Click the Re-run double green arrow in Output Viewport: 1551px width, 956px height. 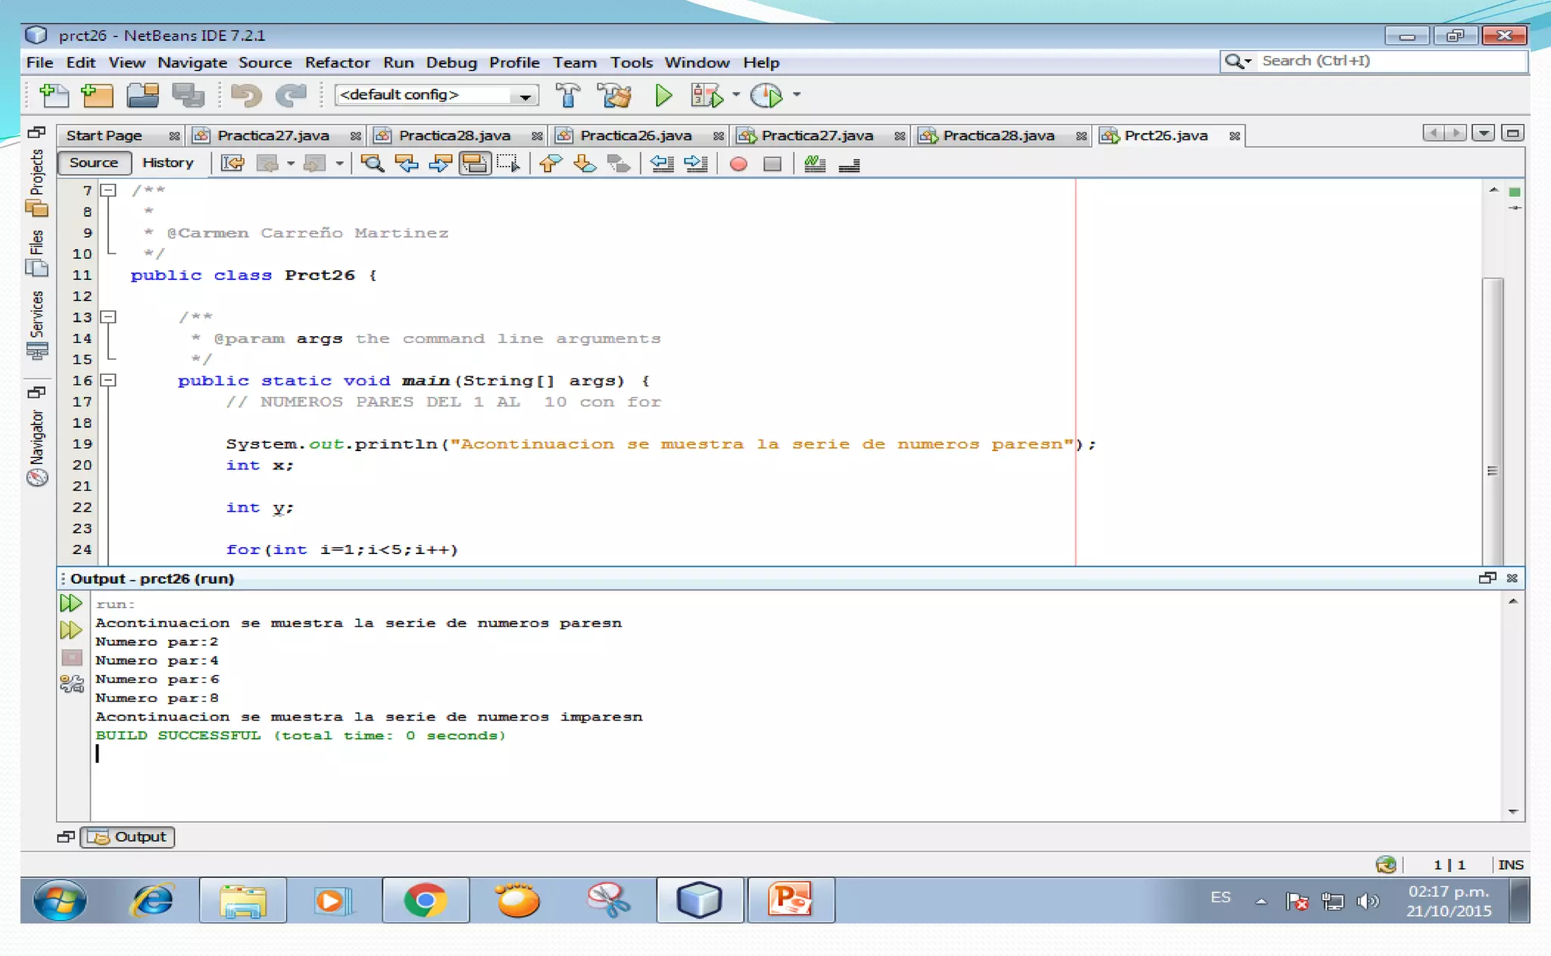[x=70, y=603]
